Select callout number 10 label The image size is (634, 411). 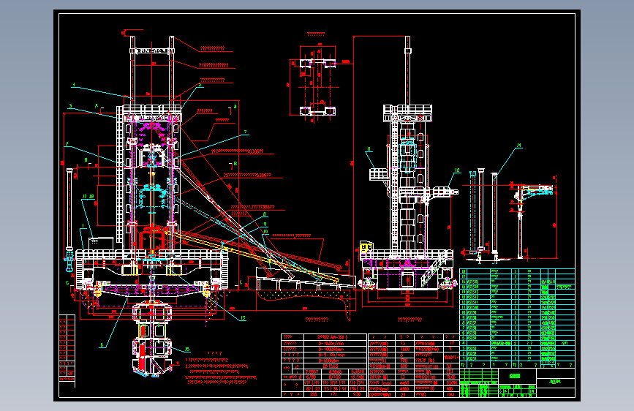coord(265,232)
